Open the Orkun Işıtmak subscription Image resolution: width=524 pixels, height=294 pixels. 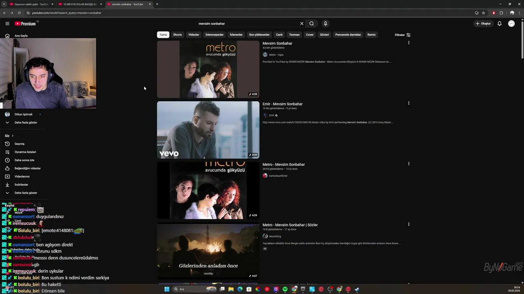[23, 114]
